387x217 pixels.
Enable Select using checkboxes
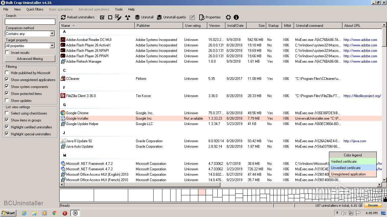click(7, 113)
